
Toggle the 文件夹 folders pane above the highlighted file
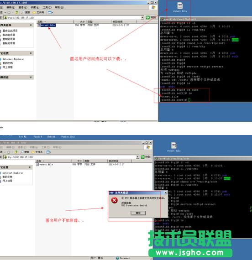point(38,12)
